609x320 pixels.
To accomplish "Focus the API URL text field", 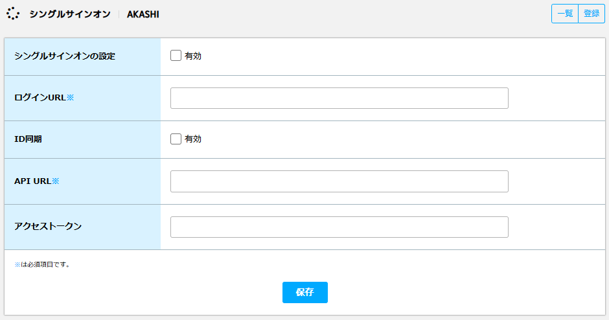I will click(x=339, y=181).
